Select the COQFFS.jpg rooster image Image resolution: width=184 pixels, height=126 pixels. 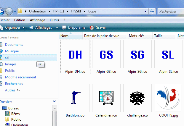coord(168,98)
